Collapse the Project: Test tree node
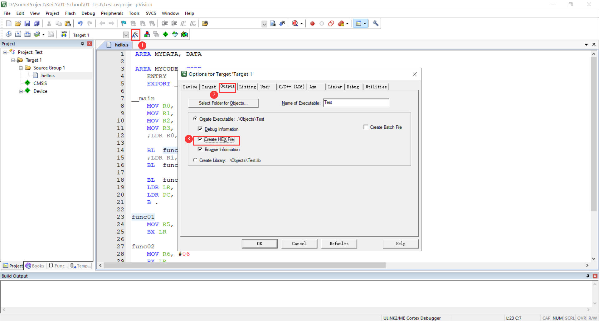This screenshot has height=321, width=599. pyautogui.click(x=5, y=52)
